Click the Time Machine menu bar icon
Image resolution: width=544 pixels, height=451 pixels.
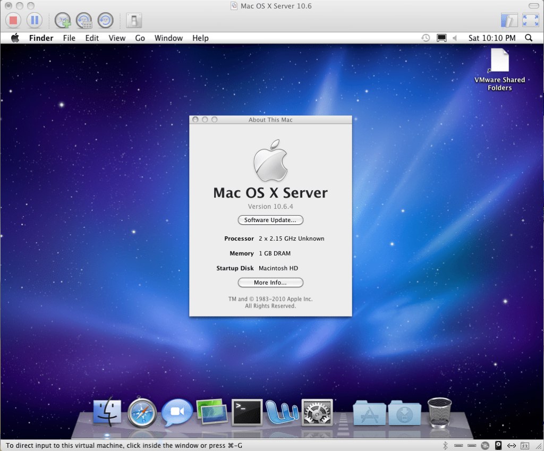[x=426, y=38]
